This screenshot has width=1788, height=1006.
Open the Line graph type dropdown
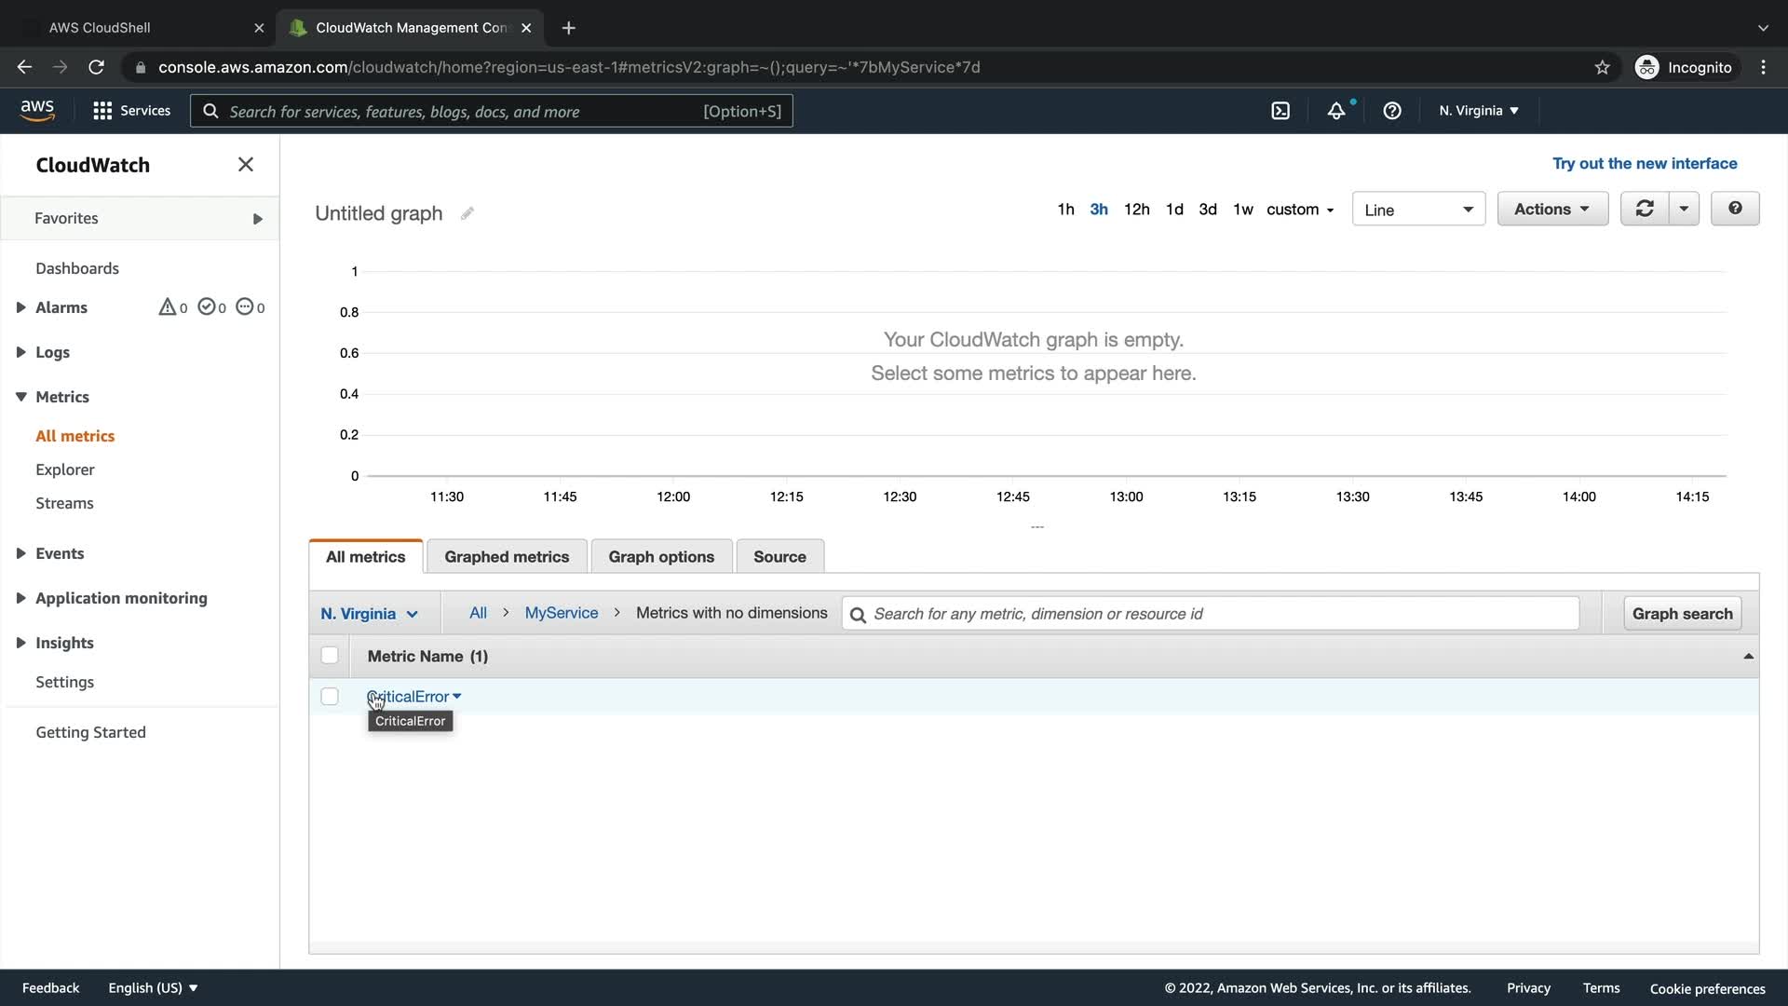(x=1417, y=210)
